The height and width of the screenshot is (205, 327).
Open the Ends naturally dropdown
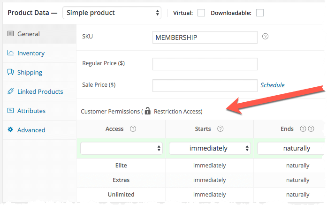(291, 148)
